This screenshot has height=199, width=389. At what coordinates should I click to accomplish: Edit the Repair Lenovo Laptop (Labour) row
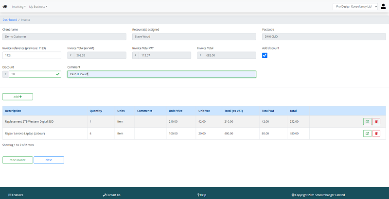click(x=367, y=133)
